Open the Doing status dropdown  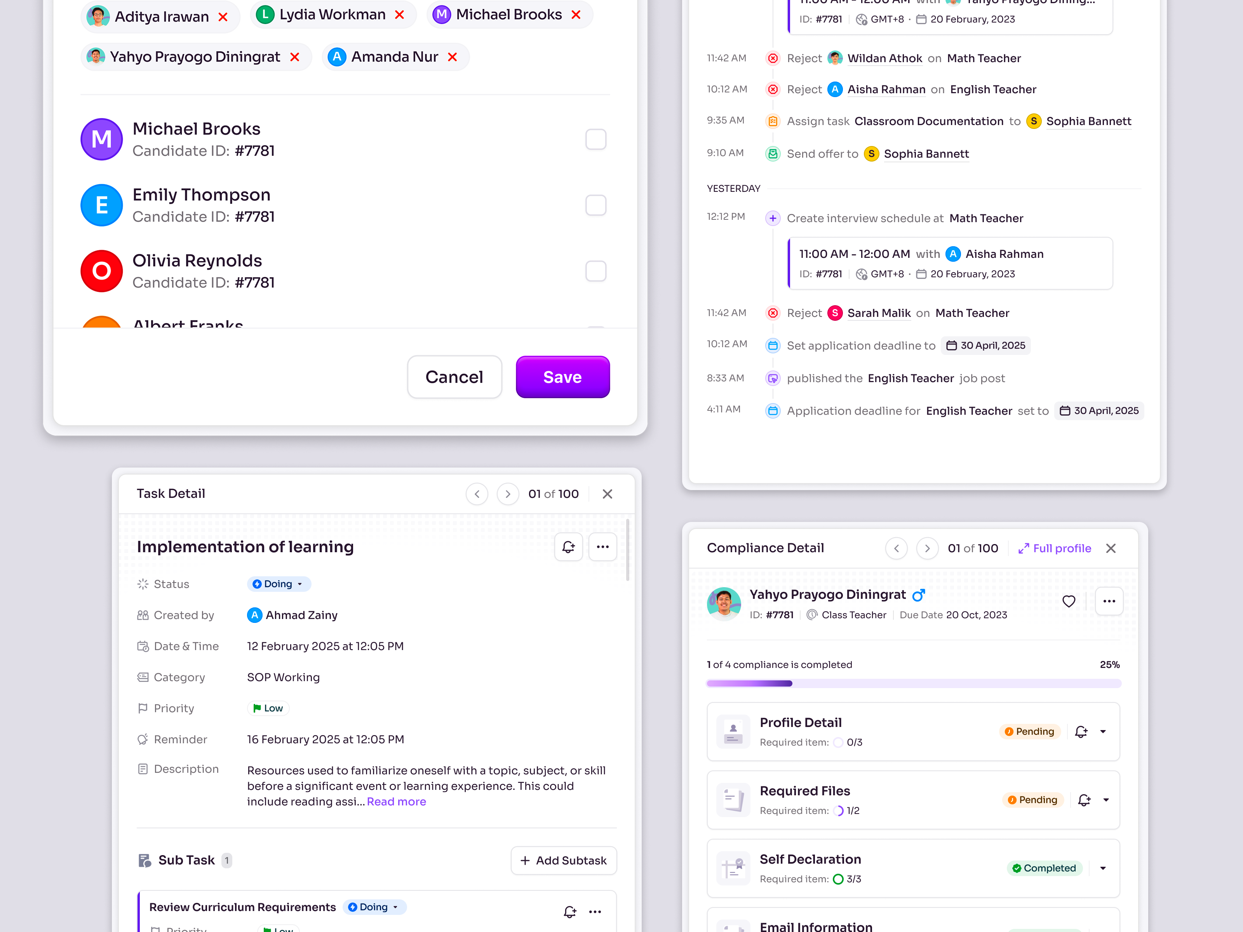(x=279, y=584)
